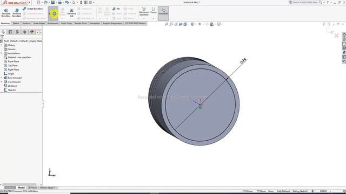
Task: Switch to the Mold Tools tab
Action: click(x=66, y=23)
